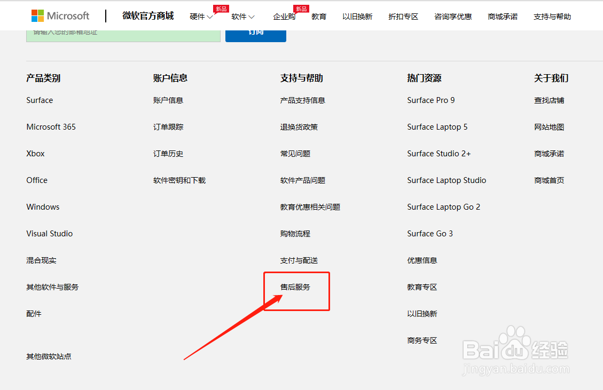This screenshot has width=603, height=390.
Task: Open 教育专区 link in 热门资源
Action: (422, 287)
